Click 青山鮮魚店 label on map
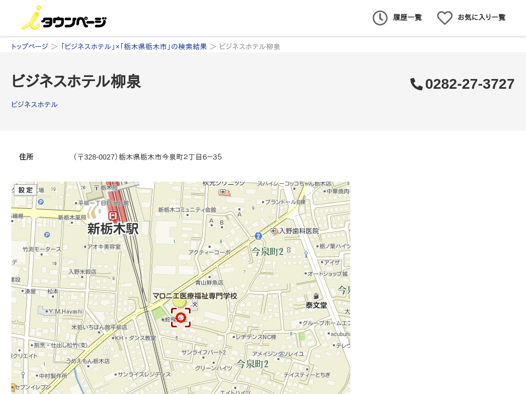This screenshot has width=526, height=394. point(210,283)
